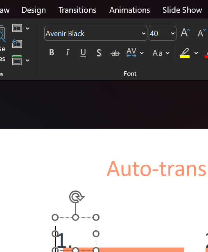Click the top-center sizing handle of the text box

pos(75,218)
